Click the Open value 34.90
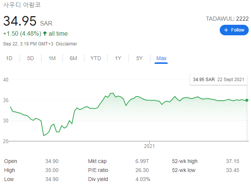Image resolution: width=251 pixels, height=187 pixels. [x=52, y=161]
